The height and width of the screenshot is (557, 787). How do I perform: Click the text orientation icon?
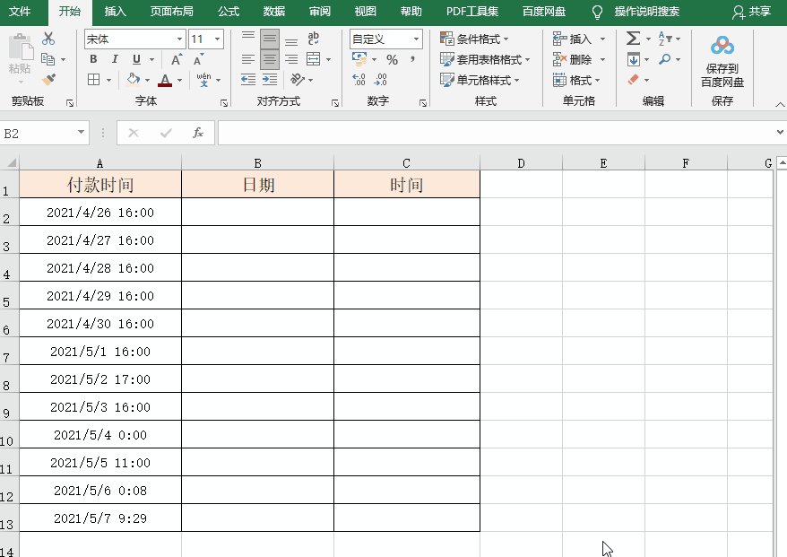297,79
